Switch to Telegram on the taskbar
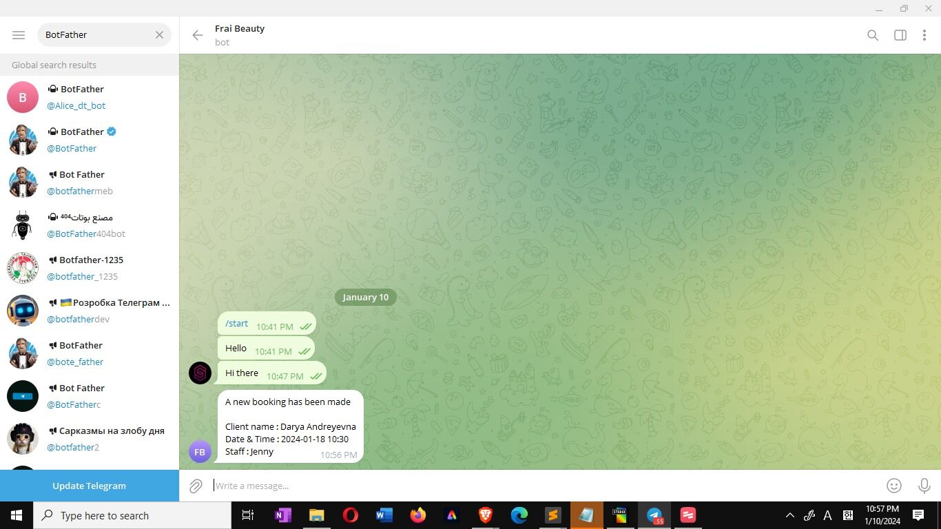The image size is (941, 529). [654, 515]
